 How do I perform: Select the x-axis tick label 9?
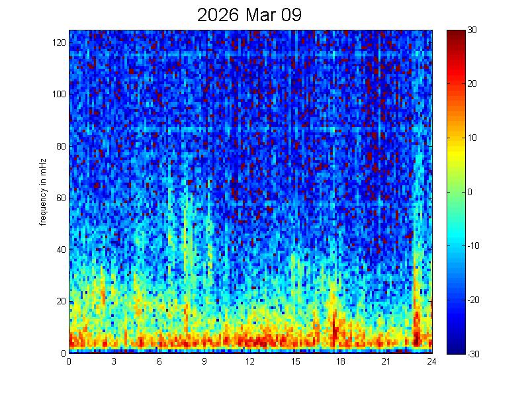(x=205, y=361)
